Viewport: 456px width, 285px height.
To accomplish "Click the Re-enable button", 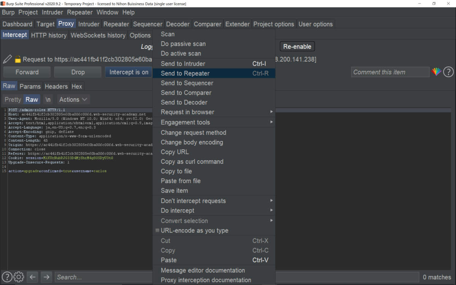I will (x=297, y=47).
